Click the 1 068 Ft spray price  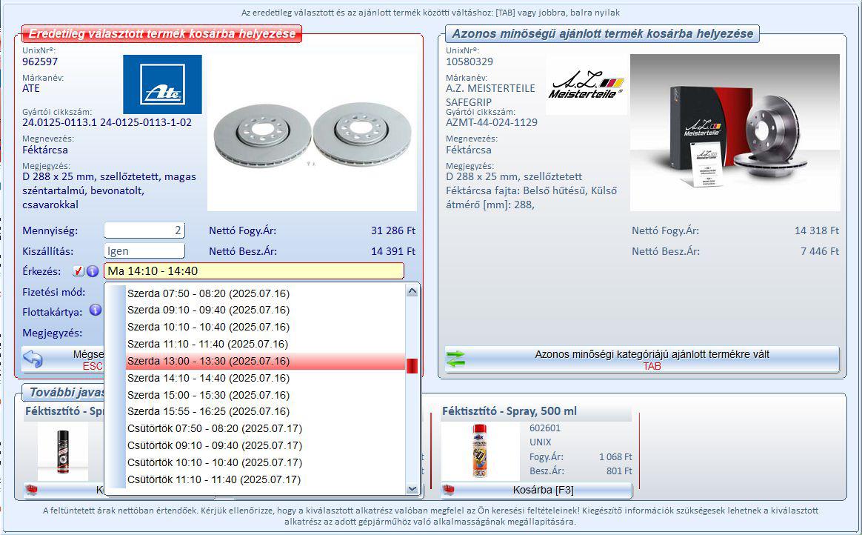click(615, 457)
